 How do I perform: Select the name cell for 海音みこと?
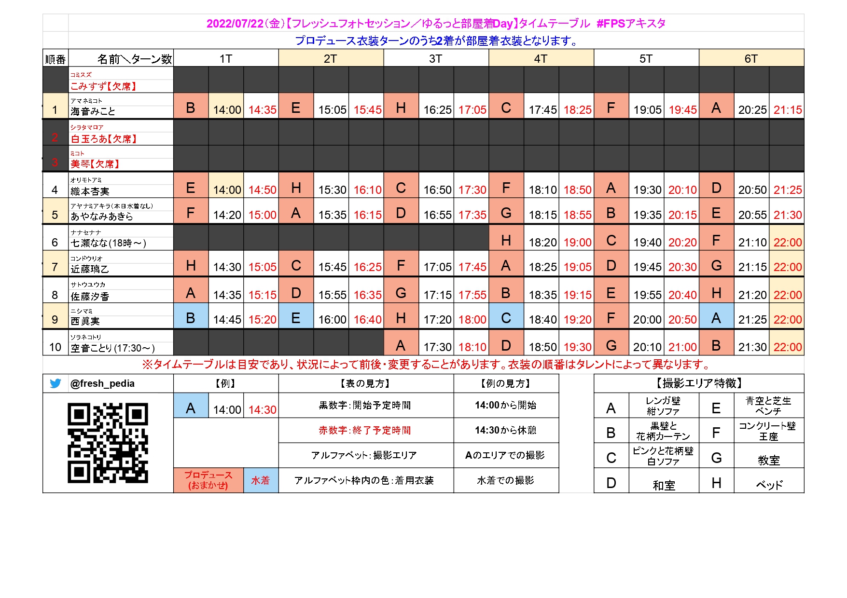[x=121, y=107]
